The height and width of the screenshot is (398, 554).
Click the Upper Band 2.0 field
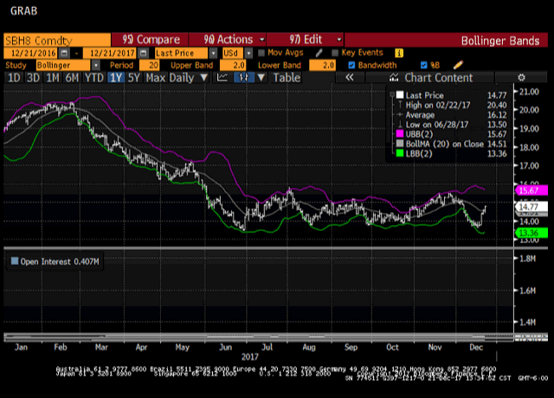point(233,65)
